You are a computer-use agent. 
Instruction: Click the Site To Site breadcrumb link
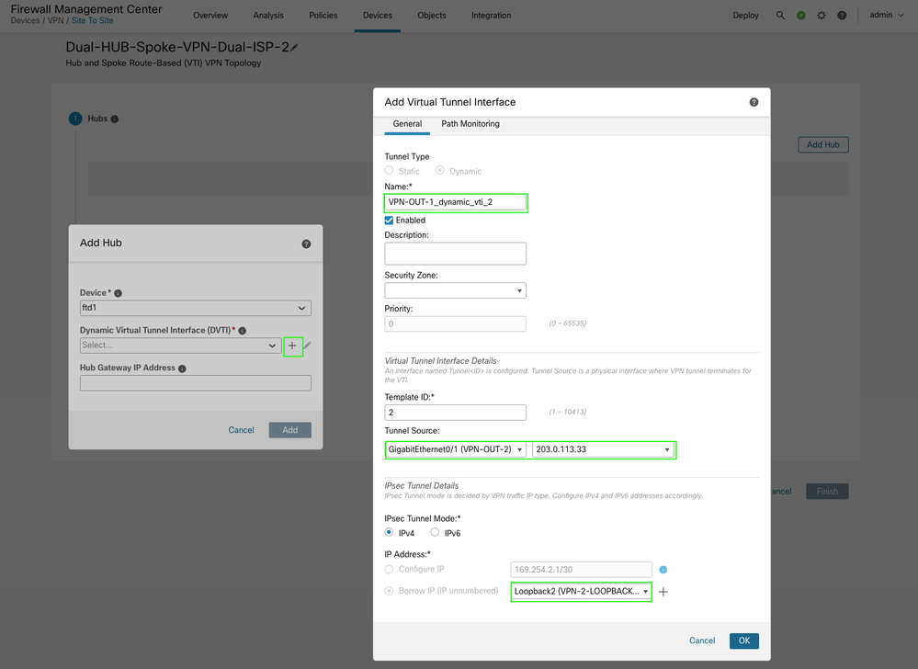click(x=93, y=20)
